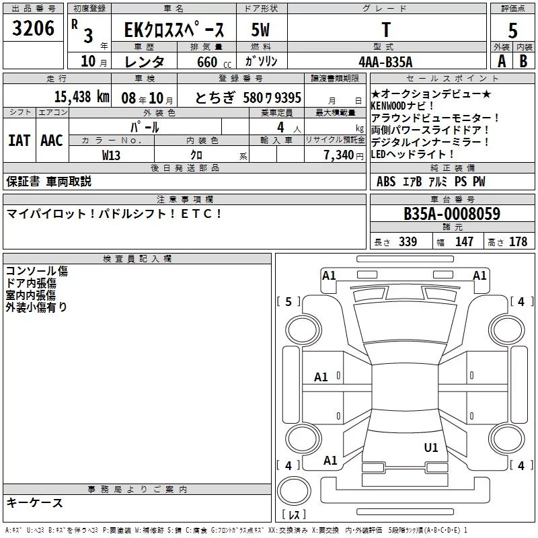
Task: Click the コンソール傷 inspector note
Action: point(37,271)
